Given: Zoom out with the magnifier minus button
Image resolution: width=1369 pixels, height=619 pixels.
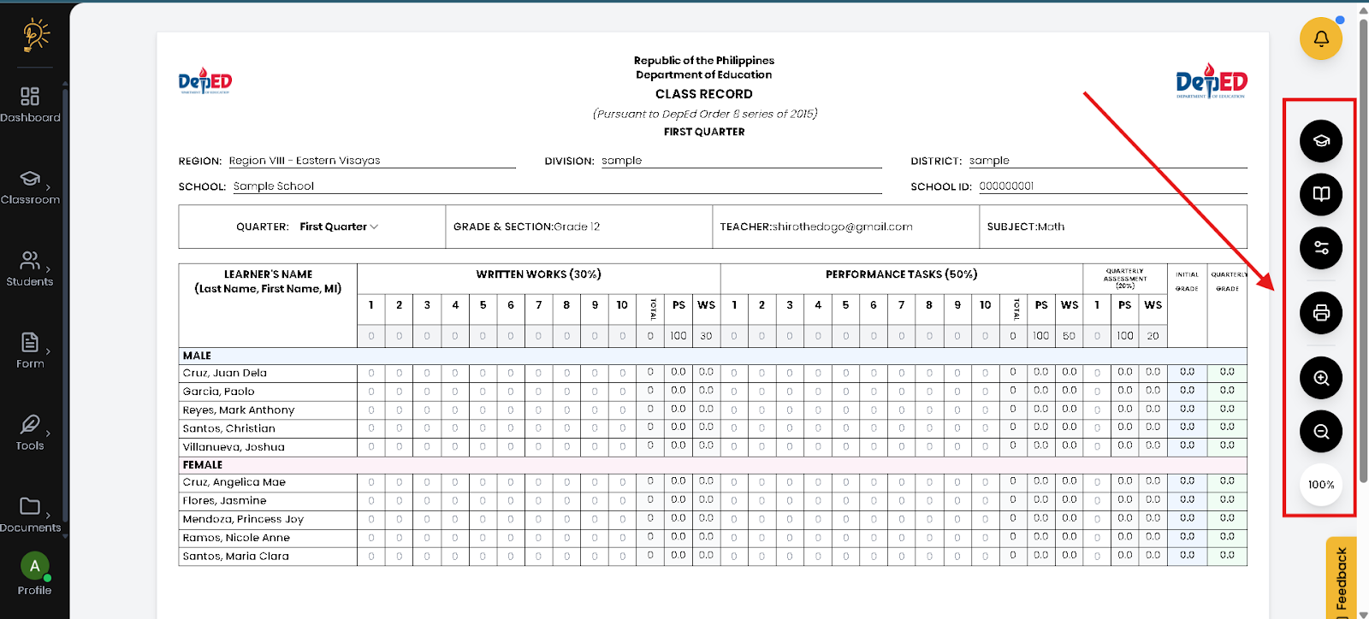Looking at the screenshot, I should [1320, 432].
